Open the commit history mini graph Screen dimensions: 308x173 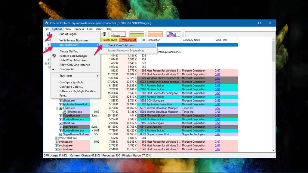[x=137, y=34]
